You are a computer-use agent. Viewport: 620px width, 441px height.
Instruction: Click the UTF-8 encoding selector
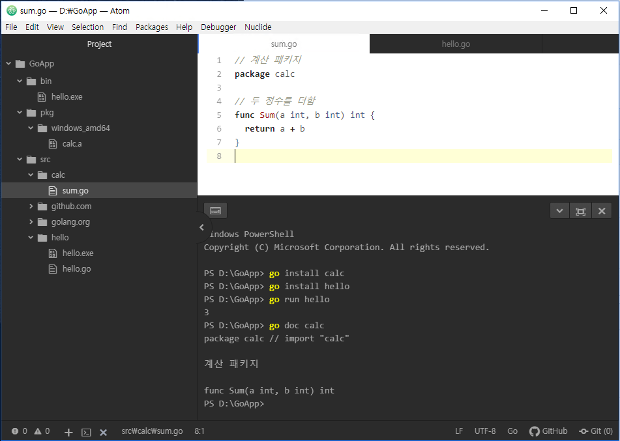(x=484, y=431)
